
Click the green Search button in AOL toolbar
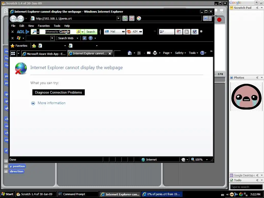tap(90, 32)
